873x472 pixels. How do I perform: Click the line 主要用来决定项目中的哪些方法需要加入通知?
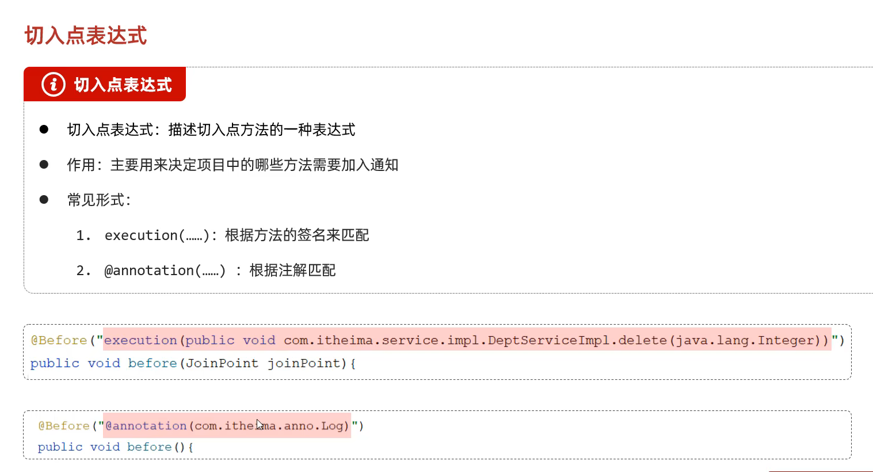point(254,165)
